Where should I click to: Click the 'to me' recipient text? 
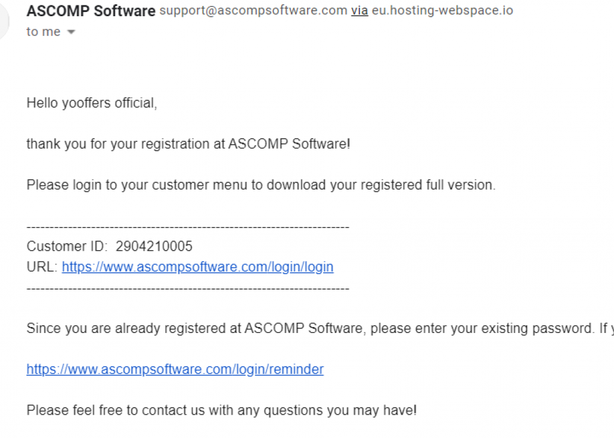43,32
